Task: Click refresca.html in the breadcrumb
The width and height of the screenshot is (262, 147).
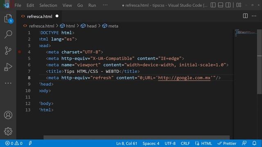Action: [42, 26]
